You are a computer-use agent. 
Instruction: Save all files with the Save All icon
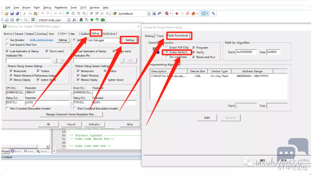17,13
